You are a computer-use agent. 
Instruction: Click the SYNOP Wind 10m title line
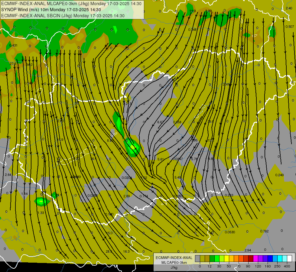[x=51, y=10]
